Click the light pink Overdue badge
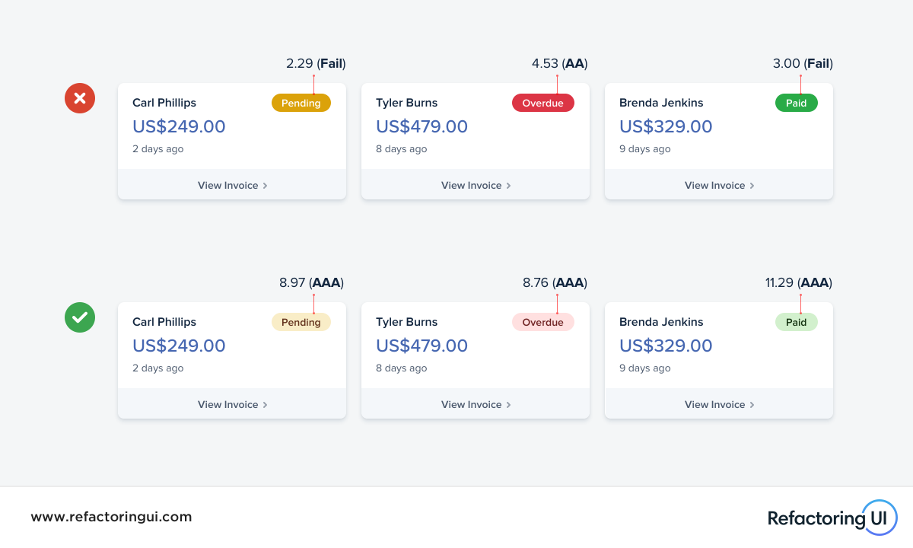Image resolution: width=913 pixels, height=548 pixels. click(x=543, y=322)
